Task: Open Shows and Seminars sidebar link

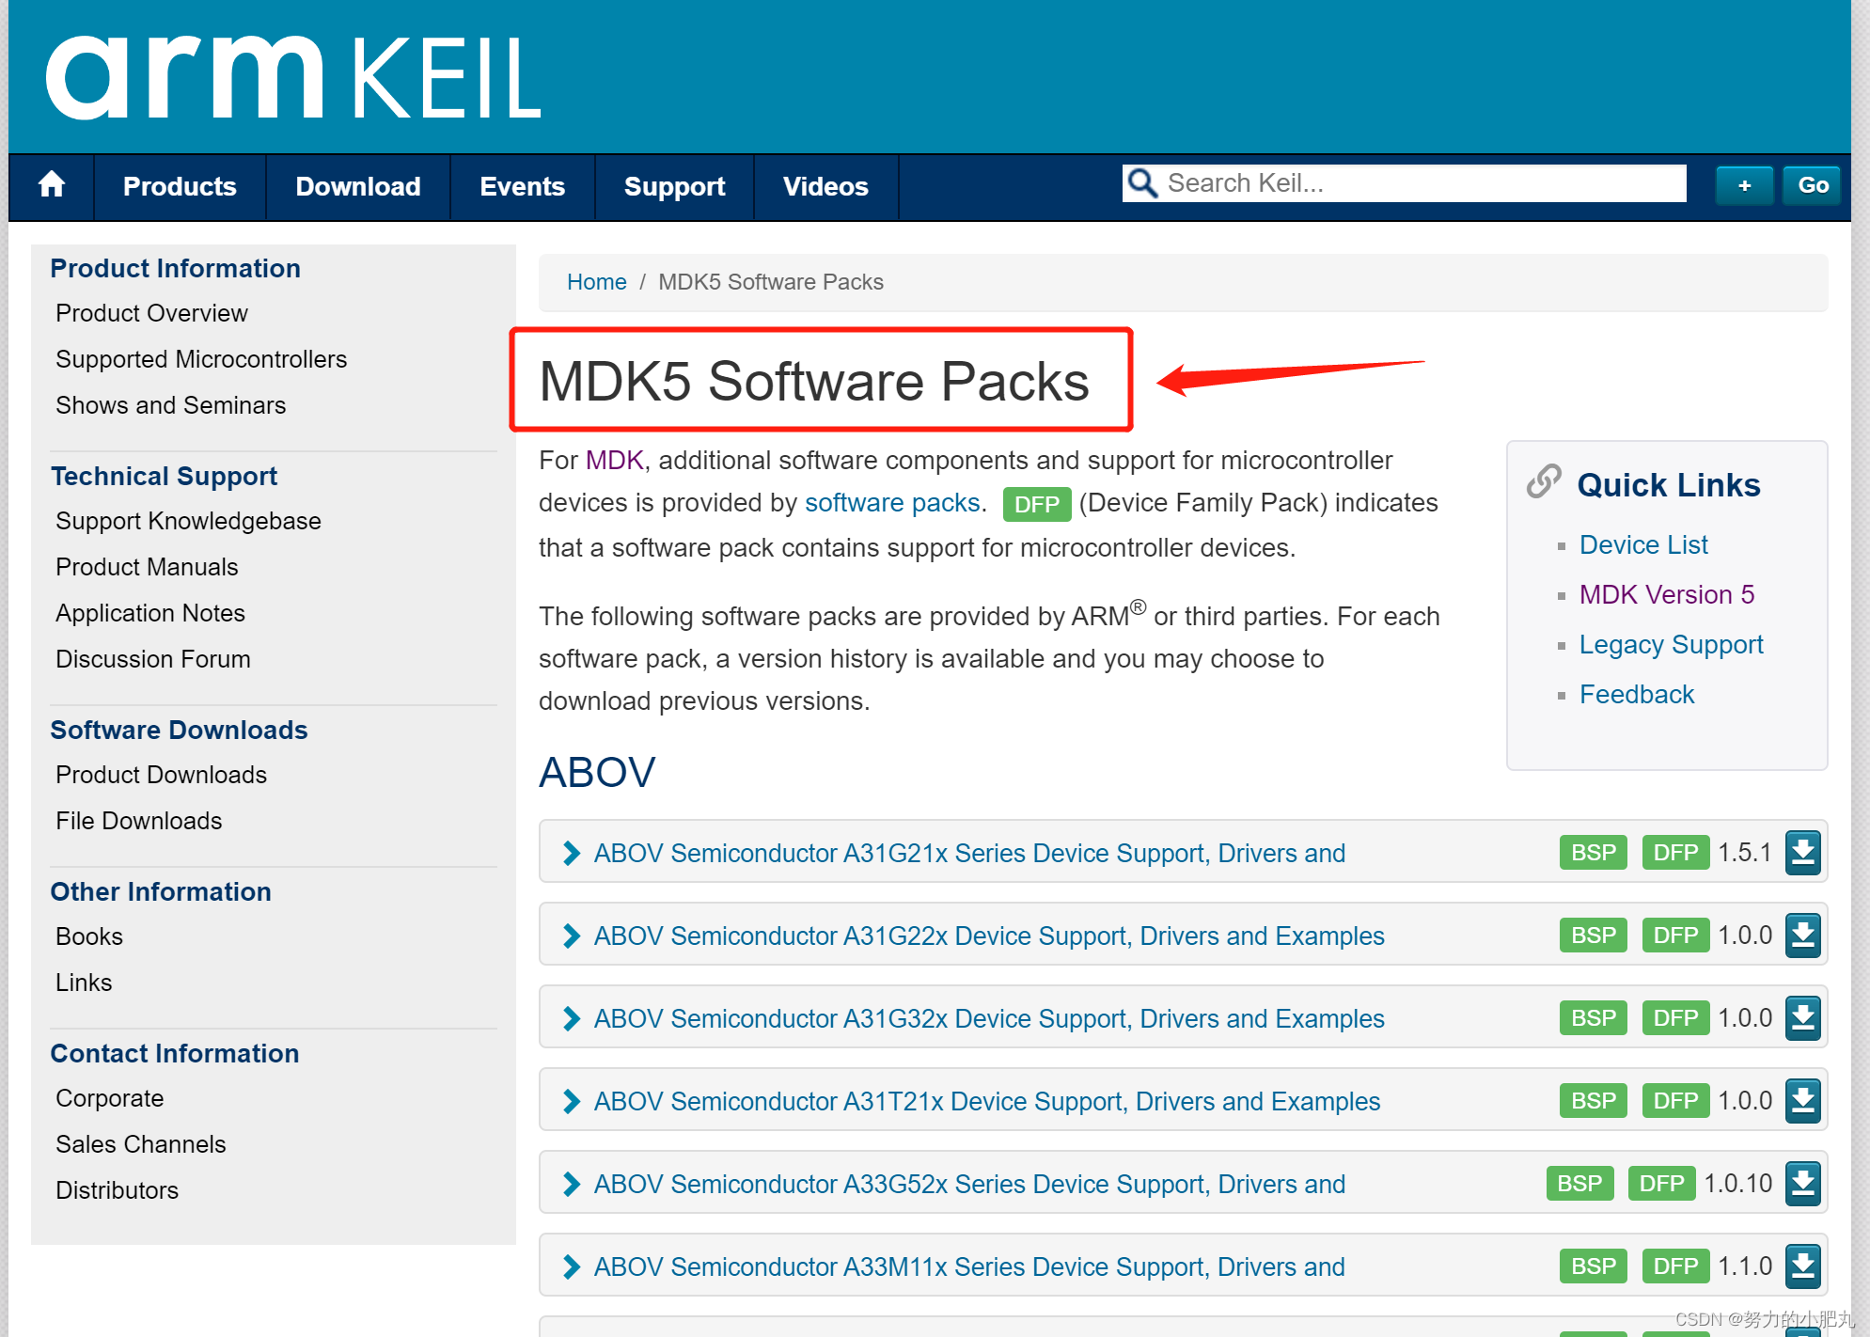Action: pyautogui.click(x=170, y=405)
